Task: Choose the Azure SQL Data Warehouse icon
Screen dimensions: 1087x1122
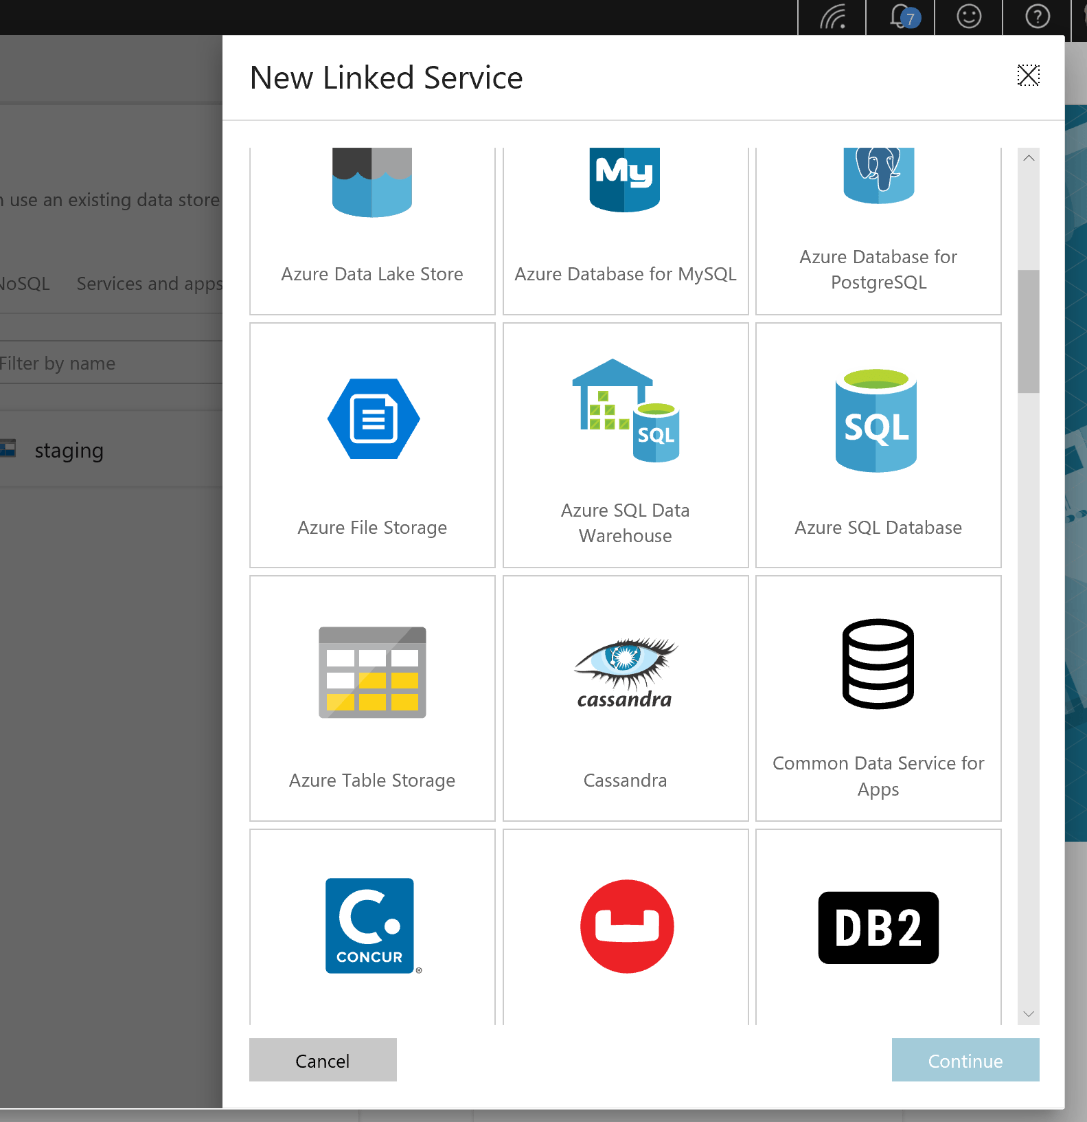Action: (626, 410)
